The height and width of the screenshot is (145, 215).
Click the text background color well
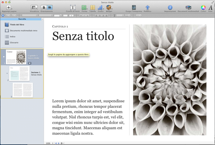click(x=71, y=16)
